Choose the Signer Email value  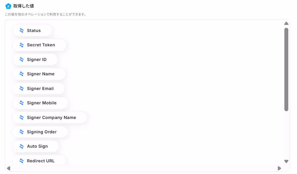[39, 88]
